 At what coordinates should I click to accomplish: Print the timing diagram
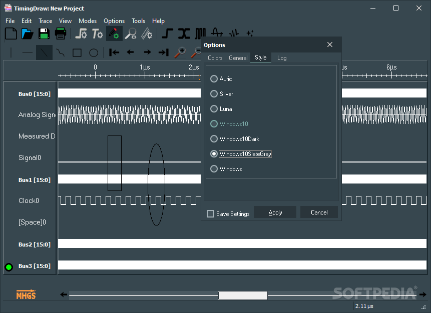61,34
